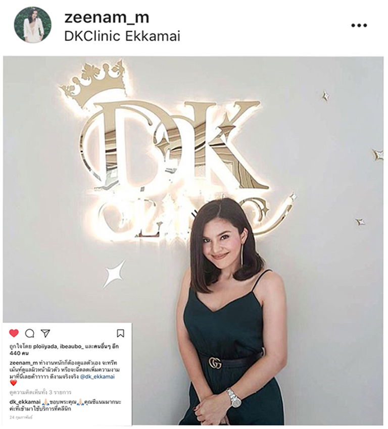Viewport: 388px width, 429px height.
Task: Click the GG belt buckle in photo
Action: point(215,363)
